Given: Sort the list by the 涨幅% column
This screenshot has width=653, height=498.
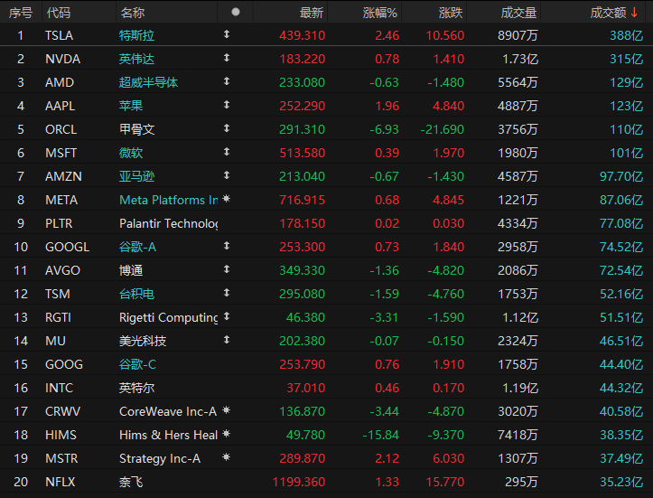Looking at the screenshot, I should point(380,13).
